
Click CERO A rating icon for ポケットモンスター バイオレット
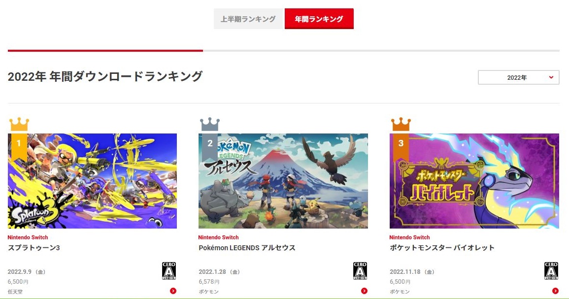pos(551,271)
